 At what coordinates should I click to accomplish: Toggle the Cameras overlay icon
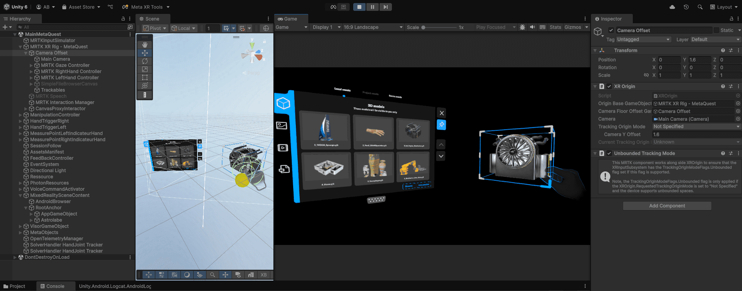click(238, 275)
